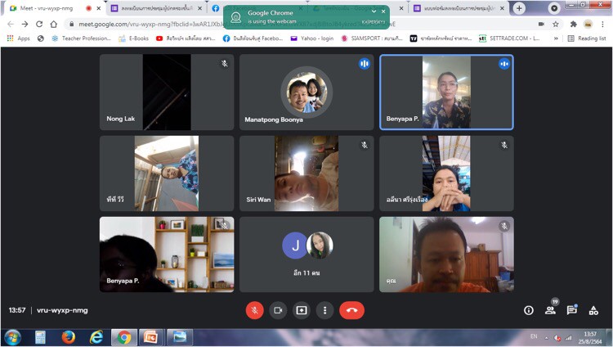Reload the page

[38, 24]
